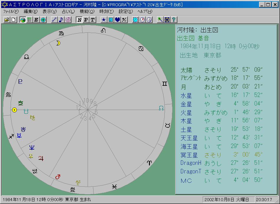
Task: Click the red Mars symbol on chart
Action: point(58,177)
